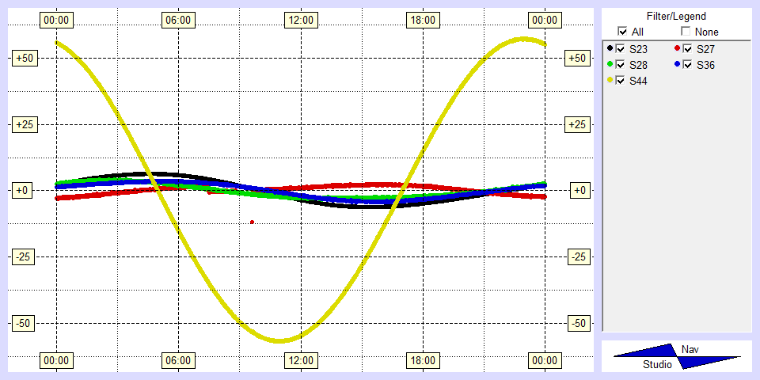Check the None filter checkbox
Viewport: 760px width, 380px height.
[685, 32]
